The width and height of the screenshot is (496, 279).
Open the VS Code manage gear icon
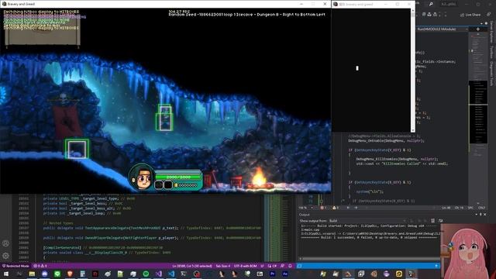(5, 256)
